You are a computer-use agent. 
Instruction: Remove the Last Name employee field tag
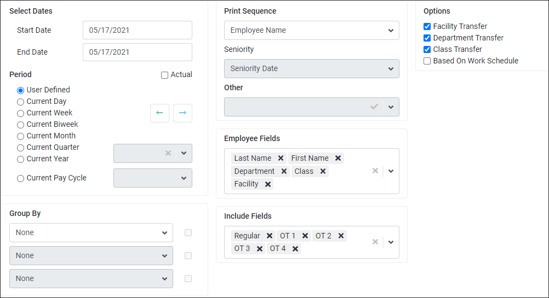(x=281, y=158)
